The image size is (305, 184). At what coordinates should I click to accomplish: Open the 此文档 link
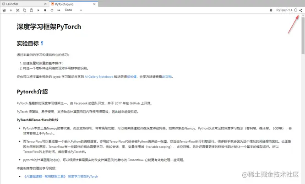[167, 76]
